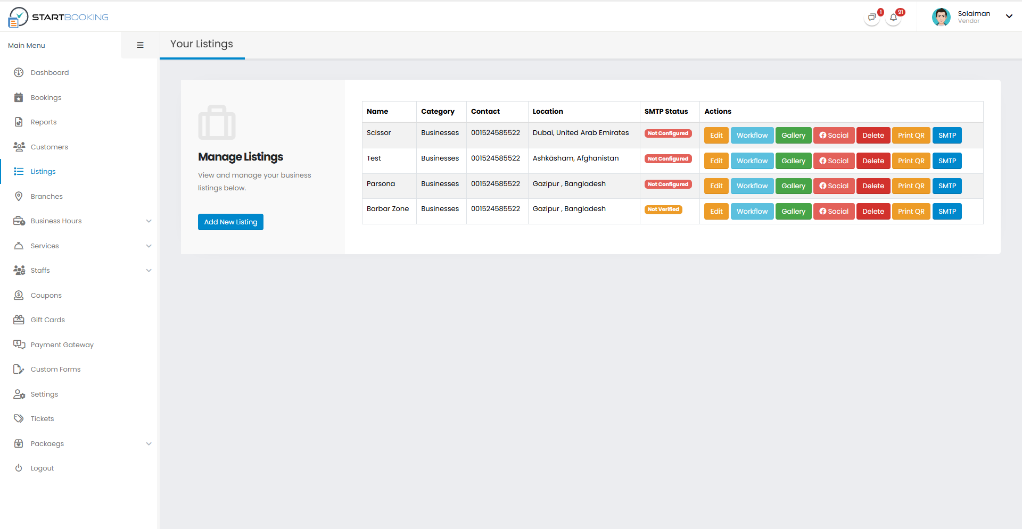Viewport: 1022px width, 529px height.
Task: Expand the Packaegs submenu
Action: pyautogui.click(x=149, y=444)
